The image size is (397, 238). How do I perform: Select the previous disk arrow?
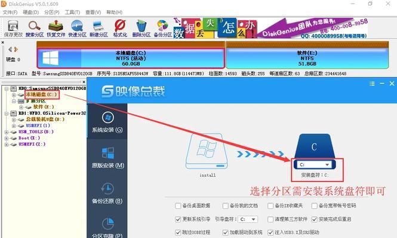[x=10, y=49]
